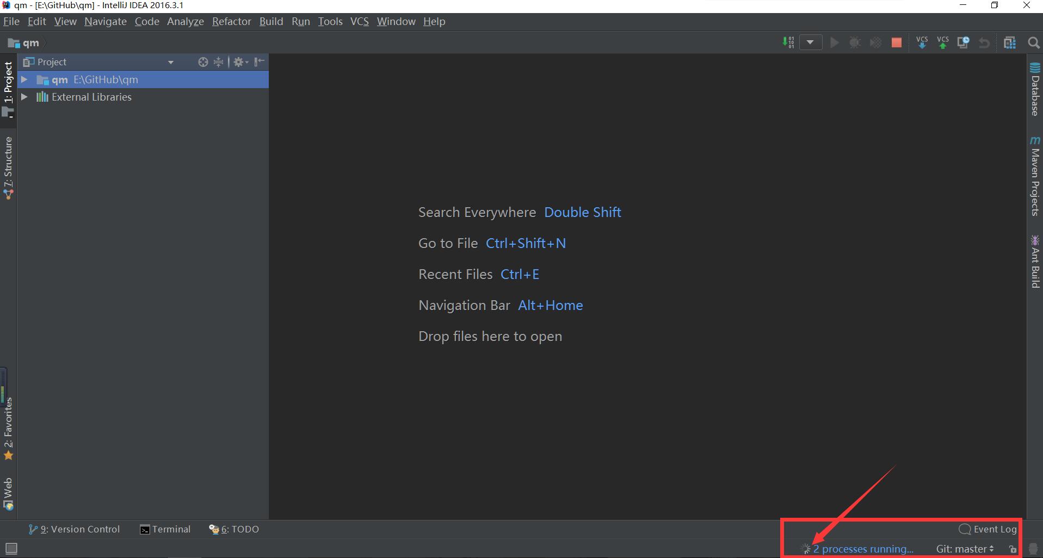1043x558 pixels.
Task: Click the Revert undo arrow icon
Action: pyautogui.click(x=984, y=42)
